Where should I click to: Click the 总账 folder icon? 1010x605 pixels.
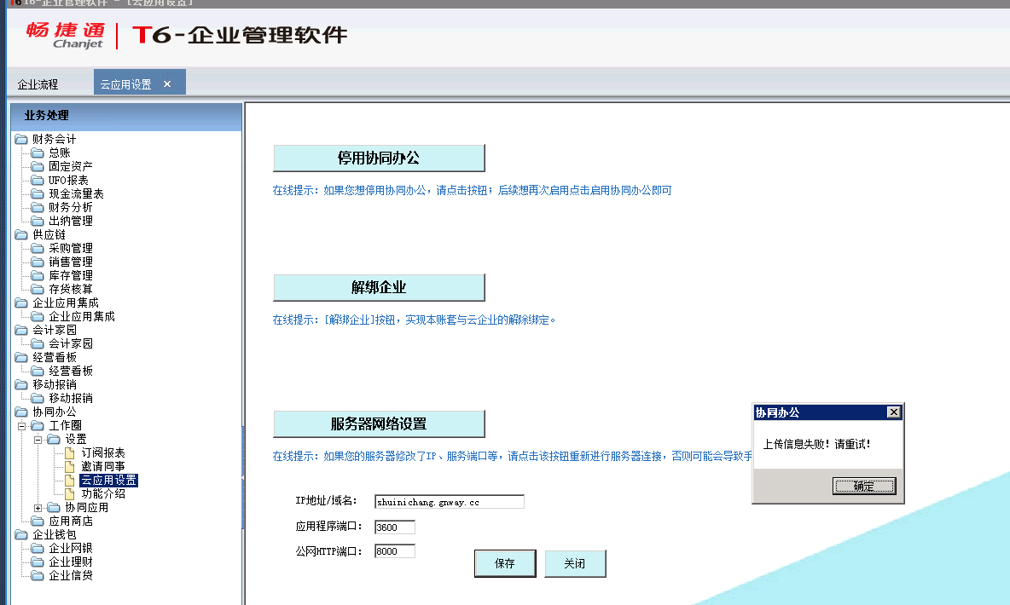[38, 153]
